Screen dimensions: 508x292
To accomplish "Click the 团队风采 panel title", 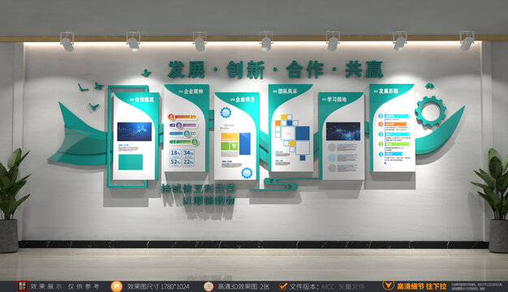I will point(287,92).
